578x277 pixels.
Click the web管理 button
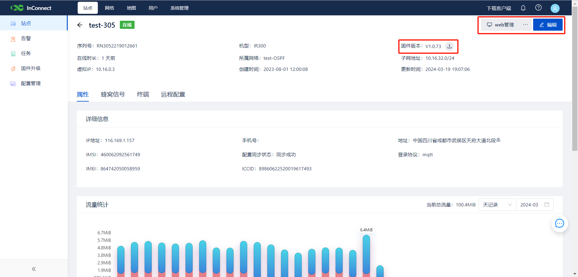[x=500, y=25]
